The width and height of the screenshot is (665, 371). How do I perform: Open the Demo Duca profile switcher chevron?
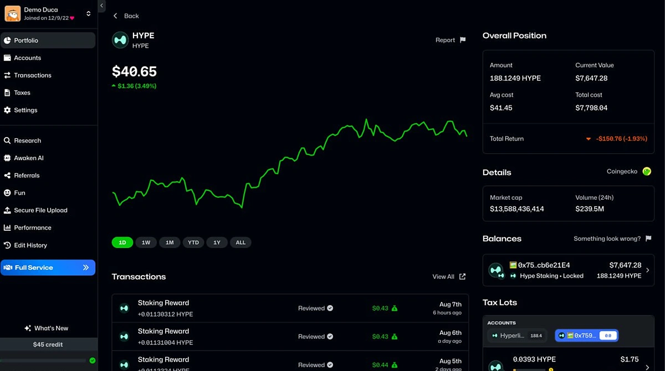click(90, 13)
